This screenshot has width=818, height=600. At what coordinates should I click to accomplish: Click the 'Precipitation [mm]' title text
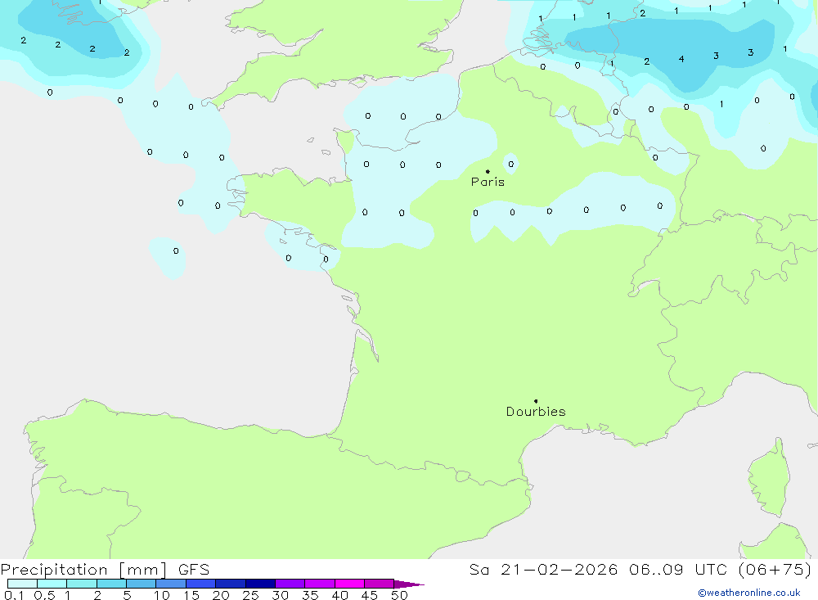83,570
